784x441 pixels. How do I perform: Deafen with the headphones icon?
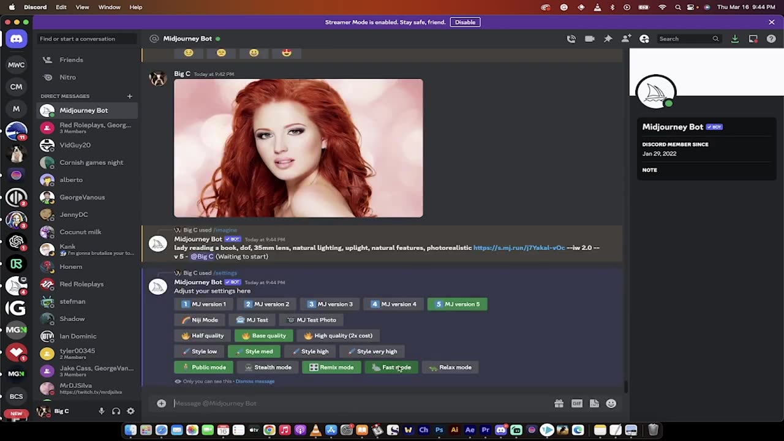tap(116, 411)
